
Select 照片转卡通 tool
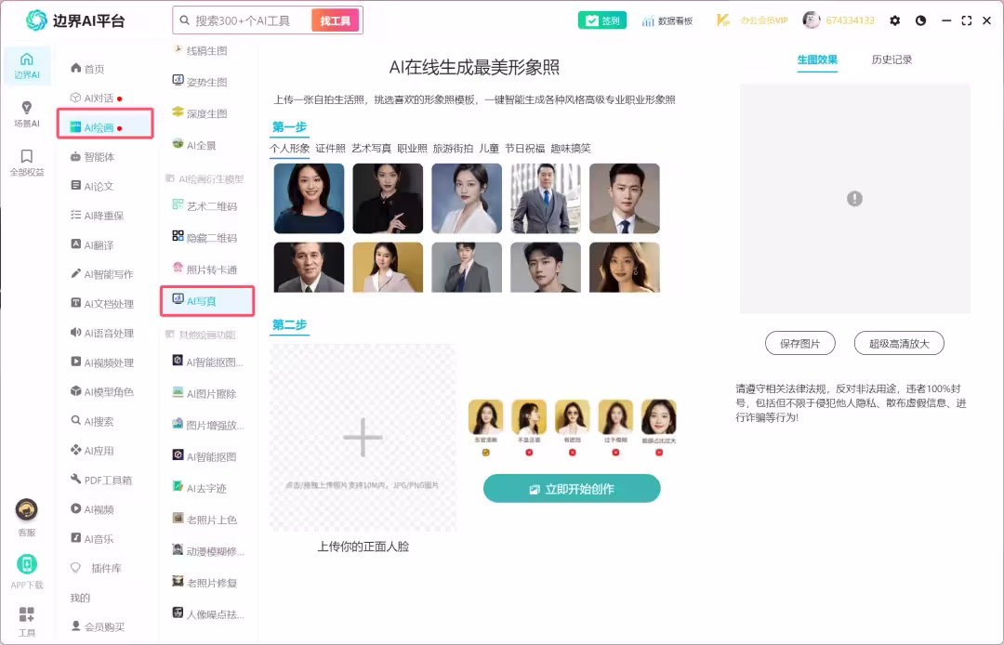[x=205, y=270]
